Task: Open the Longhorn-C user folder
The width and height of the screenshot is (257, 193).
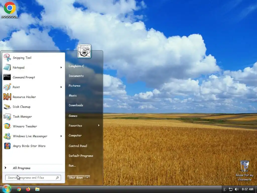Action: [77, 66]
